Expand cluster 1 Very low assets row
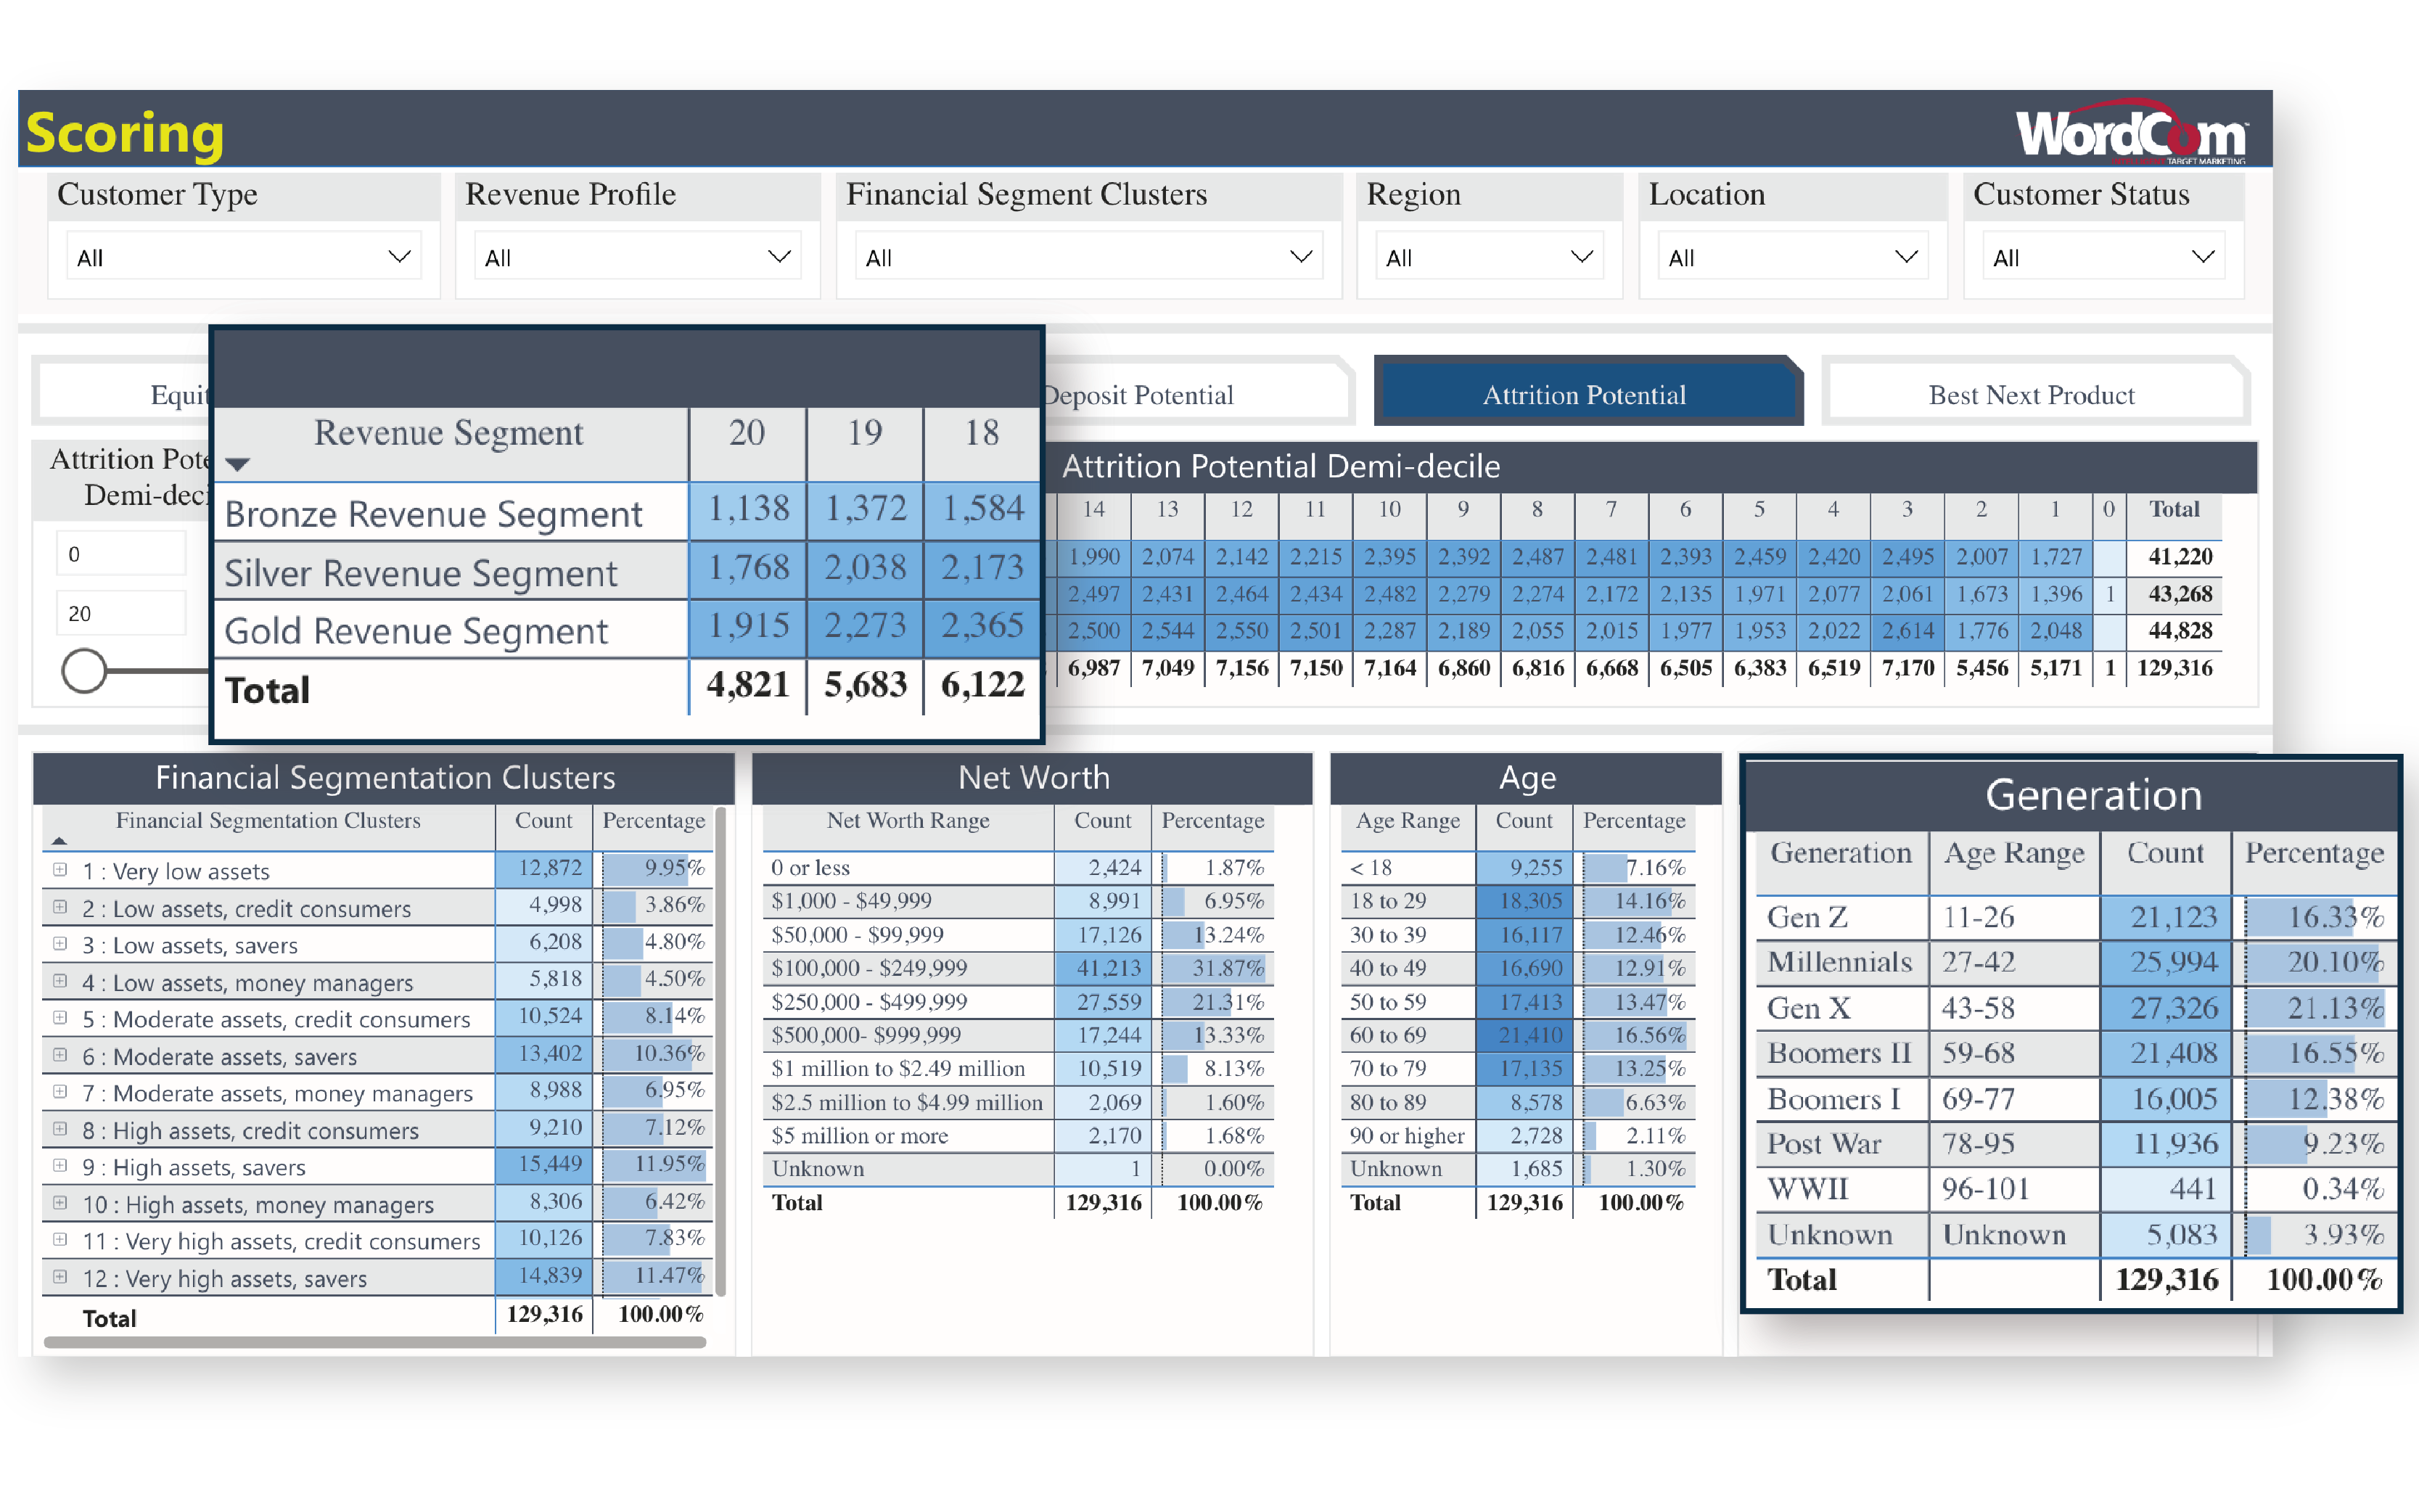The width and height of the screenshot is (2419, 1512). click(x=60, y=870)
